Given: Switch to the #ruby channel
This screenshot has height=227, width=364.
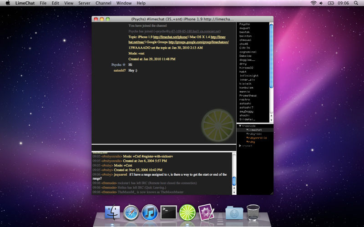Looking at the screenshot, I should coord(251,142).
